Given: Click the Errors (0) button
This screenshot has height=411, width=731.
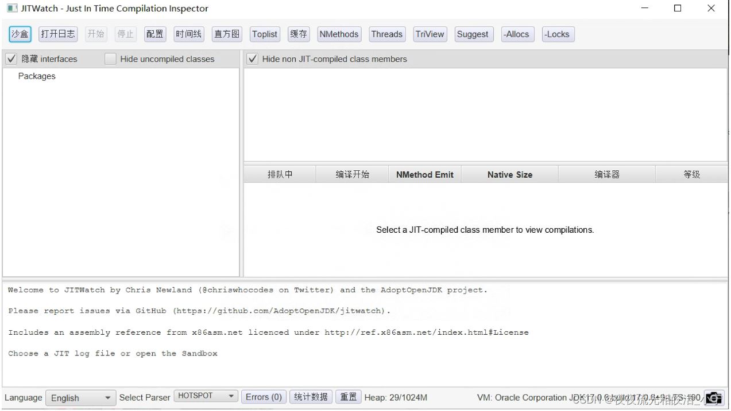Looking at the screenshot, I should (264, 397).
